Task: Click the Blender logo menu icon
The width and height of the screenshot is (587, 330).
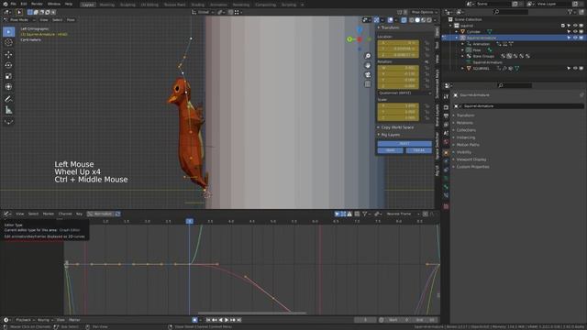Action: [x=6, y=4]
